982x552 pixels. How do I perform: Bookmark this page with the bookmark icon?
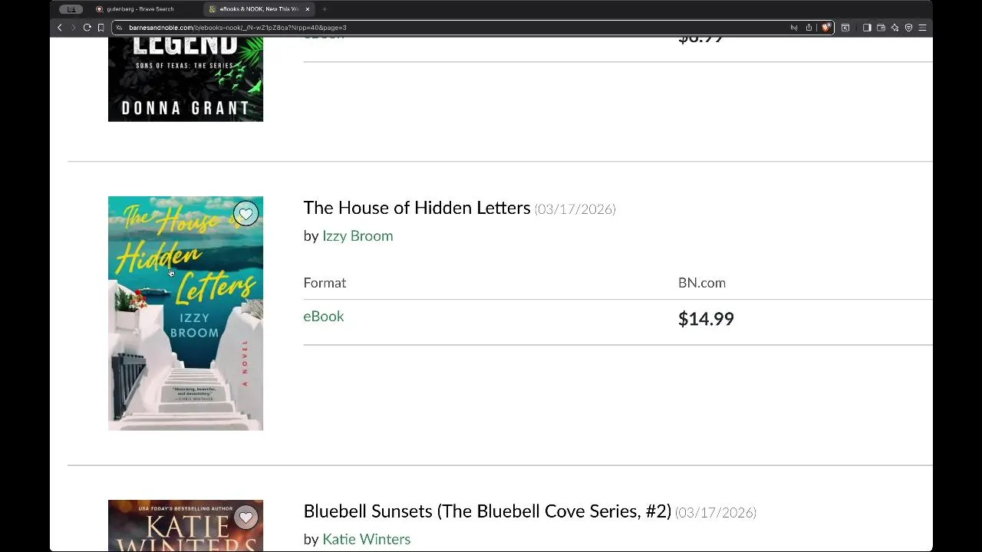[101, 28]
